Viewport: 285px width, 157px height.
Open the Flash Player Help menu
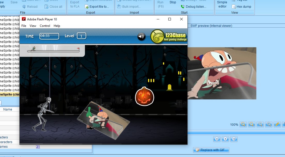coord(57,26)
